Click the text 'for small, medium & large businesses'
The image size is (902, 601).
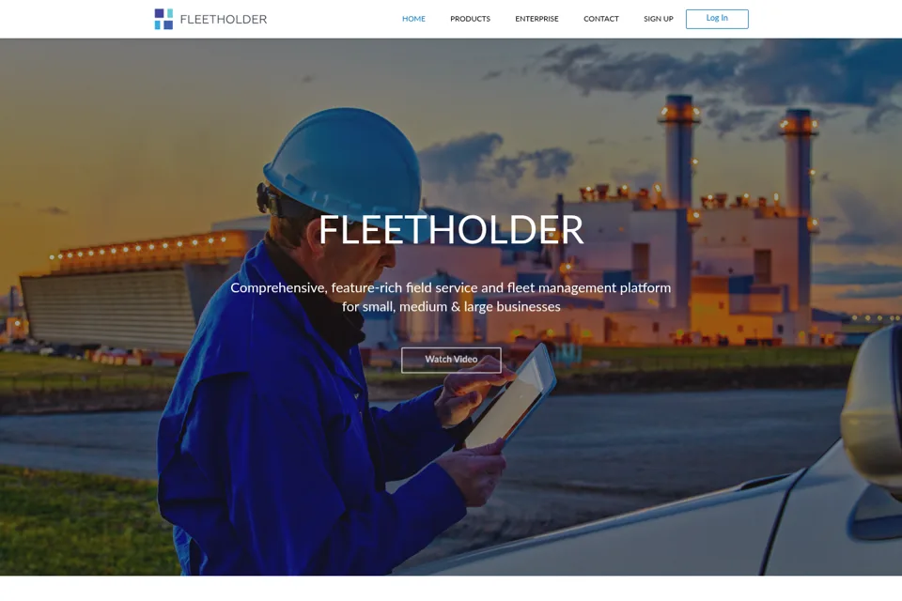click(451, 307)
